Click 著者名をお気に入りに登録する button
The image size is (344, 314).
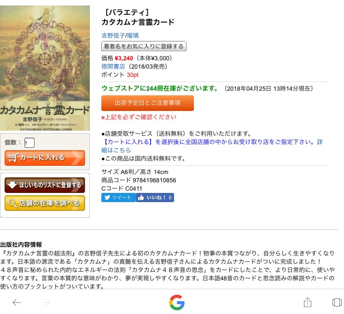(144, 46)
